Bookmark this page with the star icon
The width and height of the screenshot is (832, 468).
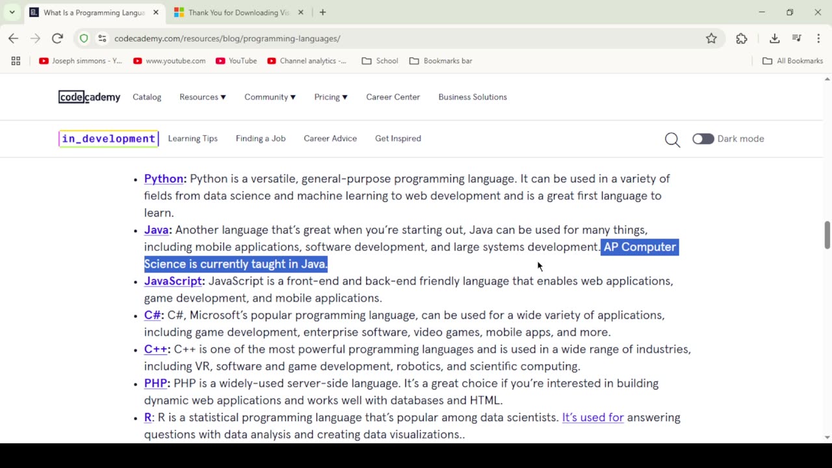(x=712, y=38)
